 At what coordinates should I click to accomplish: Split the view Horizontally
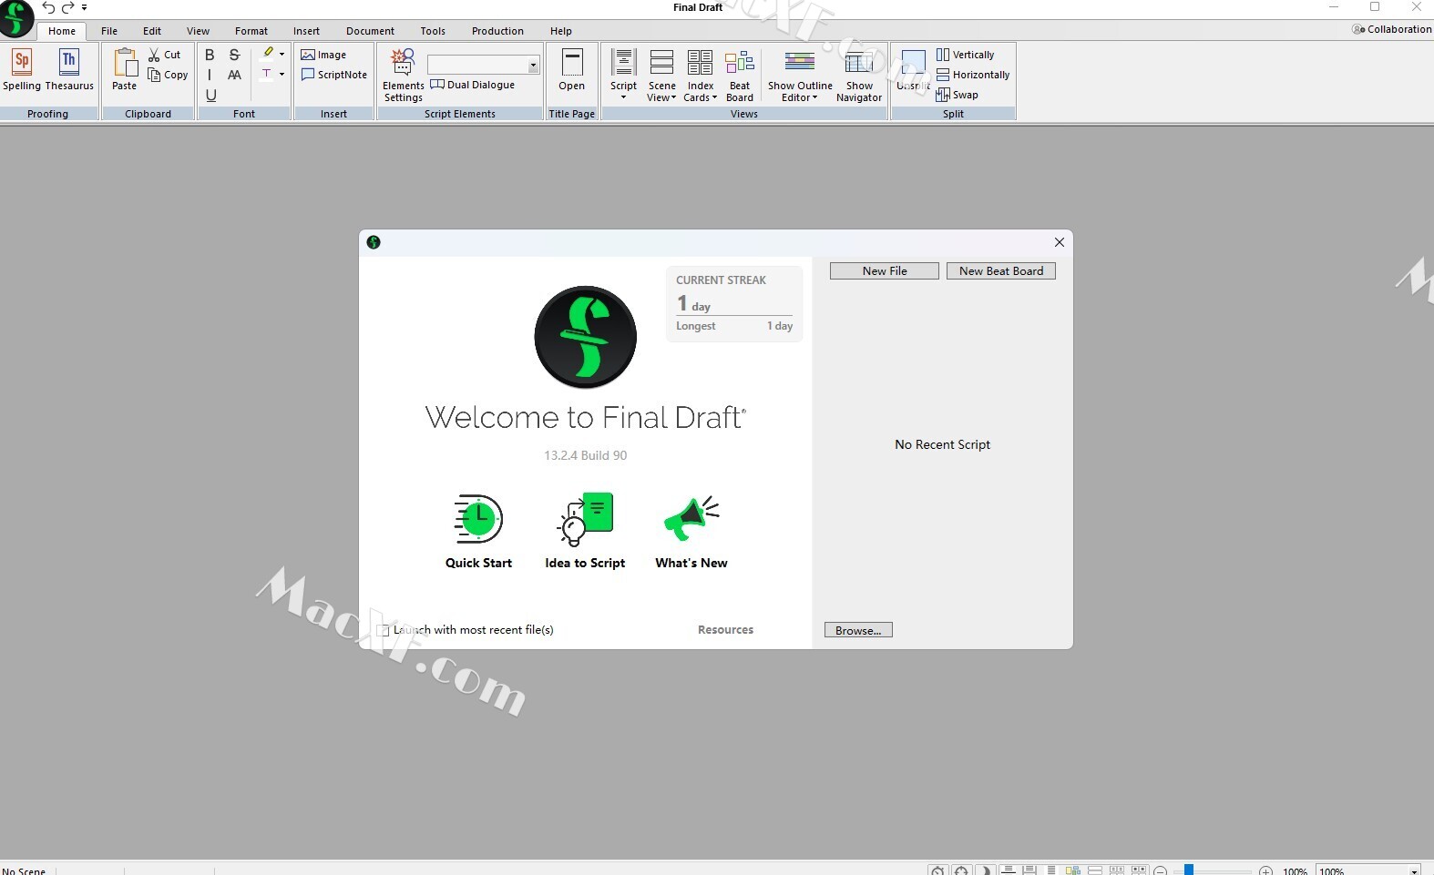tap(973, 75)
